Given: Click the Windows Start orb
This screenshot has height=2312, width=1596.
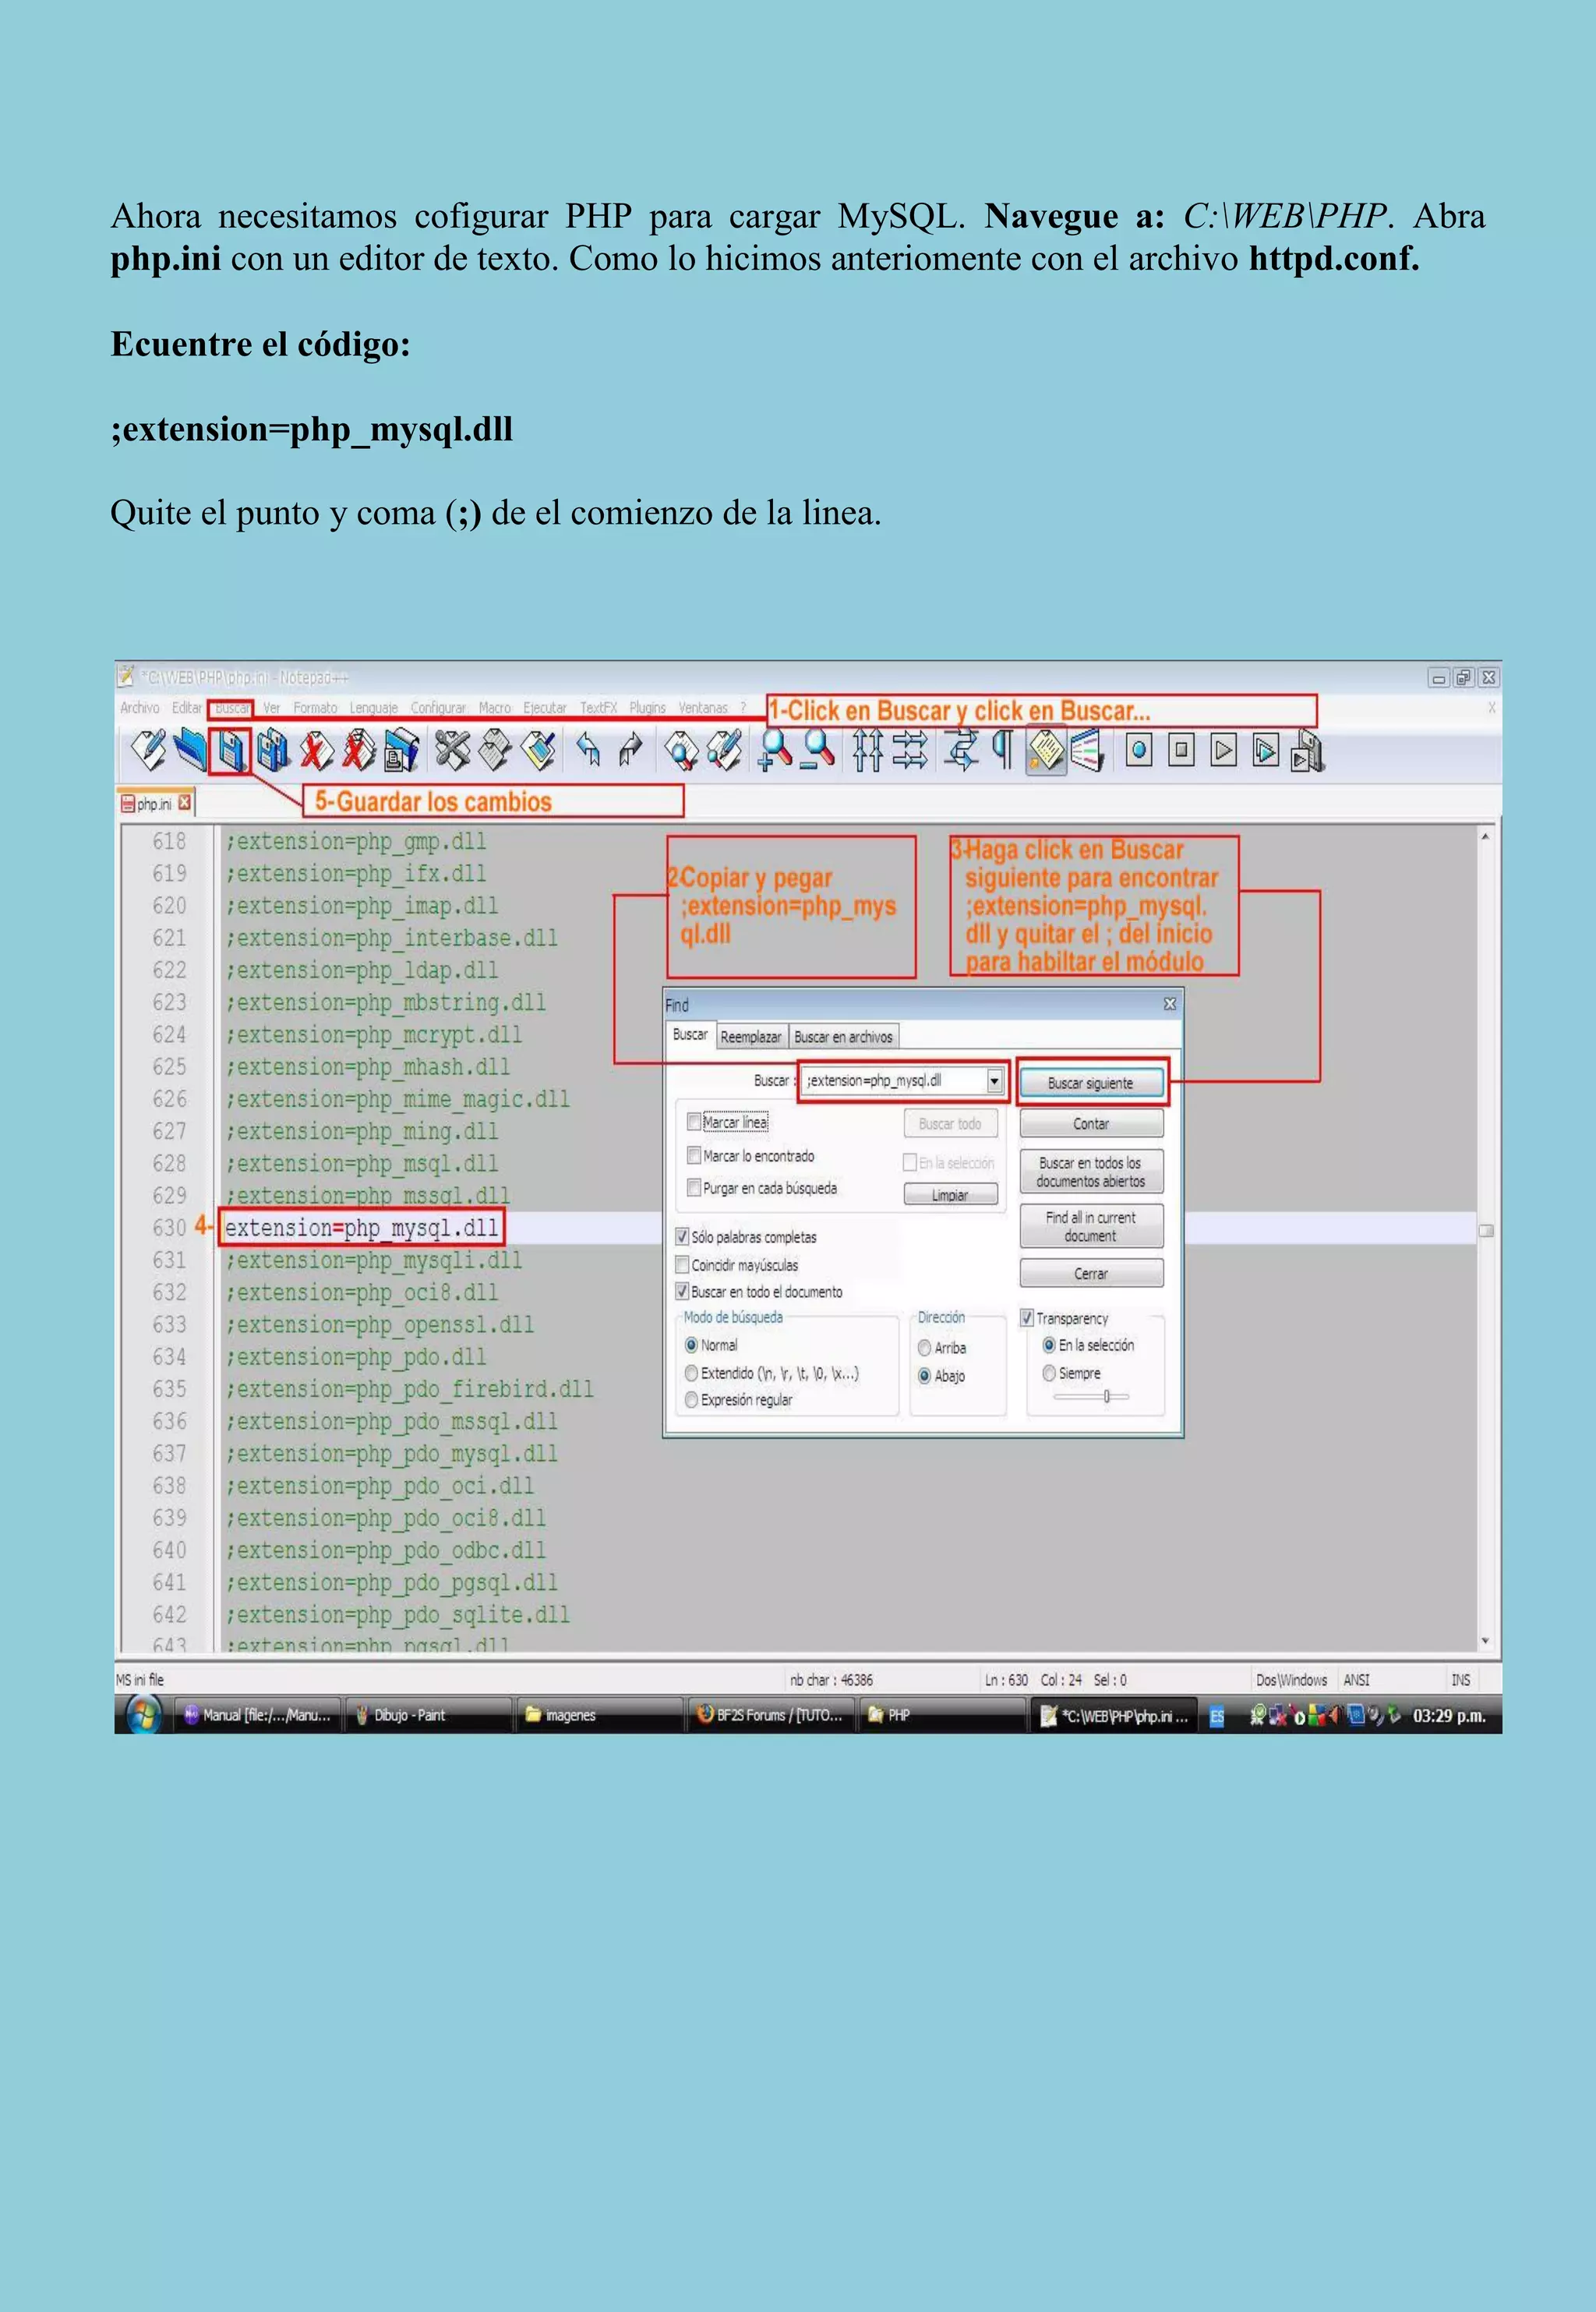Looking at the screenshot, I should coord(144,1716).
